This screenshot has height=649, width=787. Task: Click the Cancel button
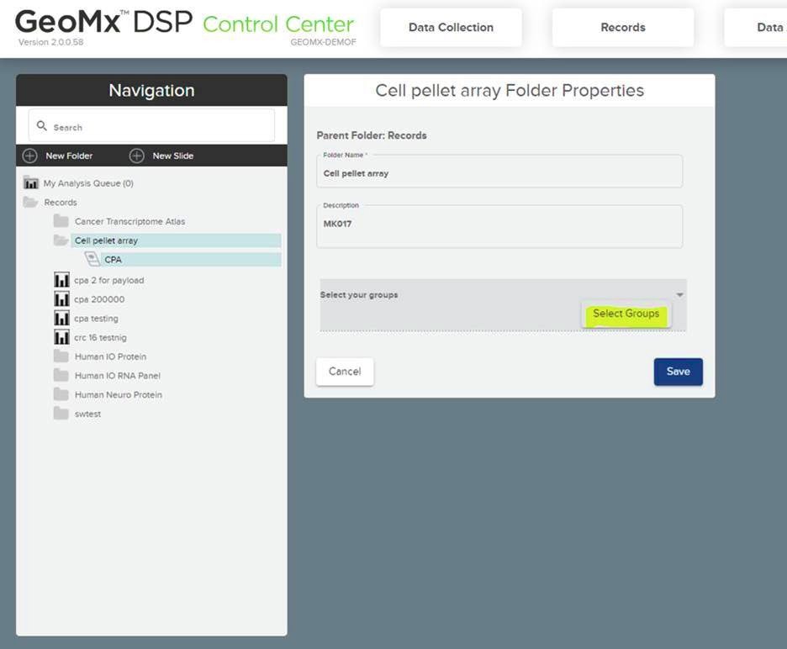(345, 372)
